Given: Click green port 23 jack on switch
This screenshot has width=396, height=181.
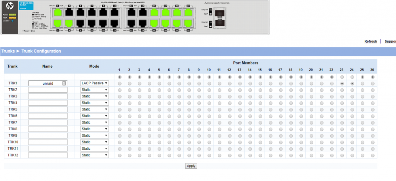Looking at the screenshot, I should 188,12.
